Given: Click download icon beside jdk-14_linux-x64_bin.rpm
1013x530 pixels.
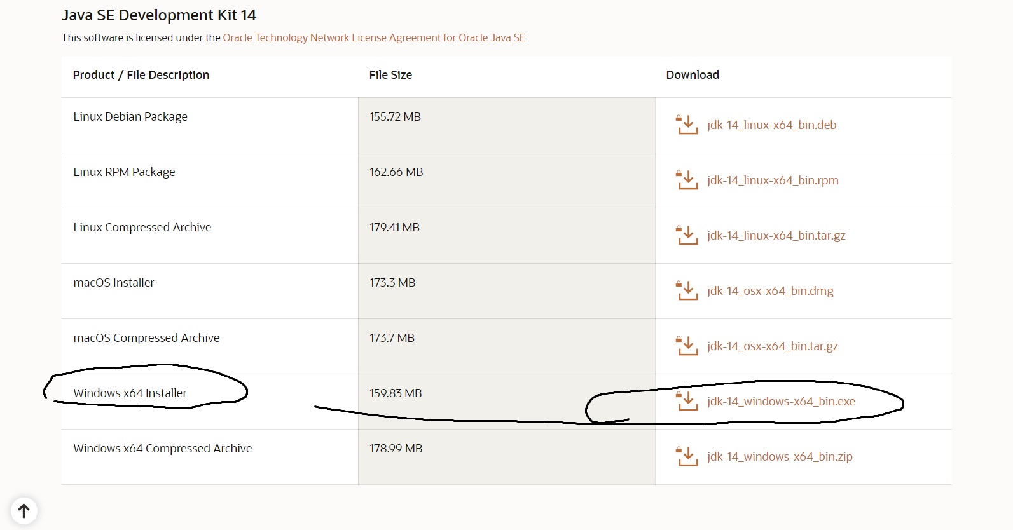Looking at the screenshot, I should click(x=687, y=180).
